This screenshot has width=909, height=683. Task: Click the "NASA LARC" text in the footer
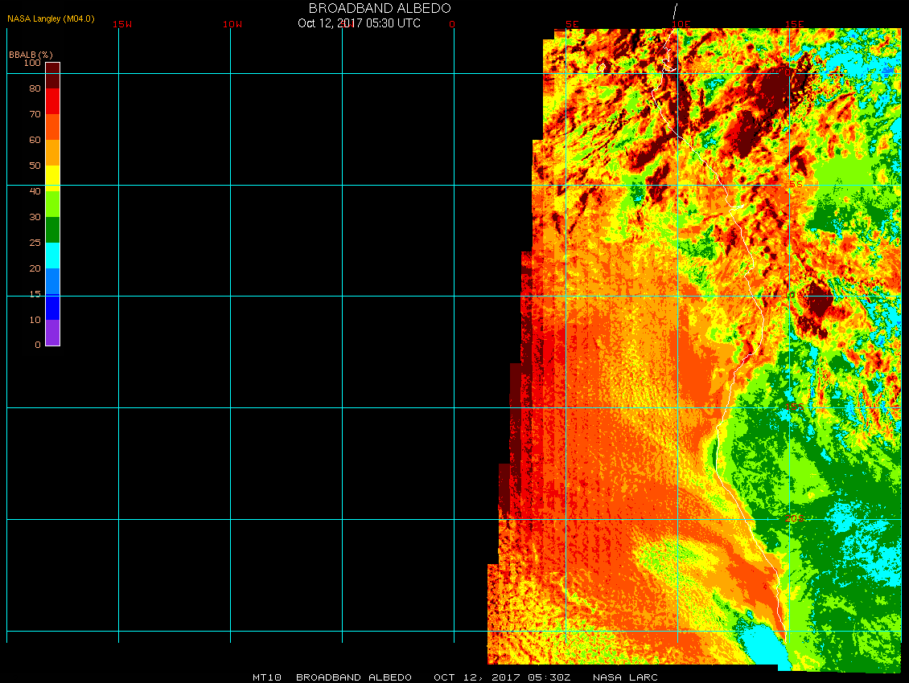click(x=625, y=677)
